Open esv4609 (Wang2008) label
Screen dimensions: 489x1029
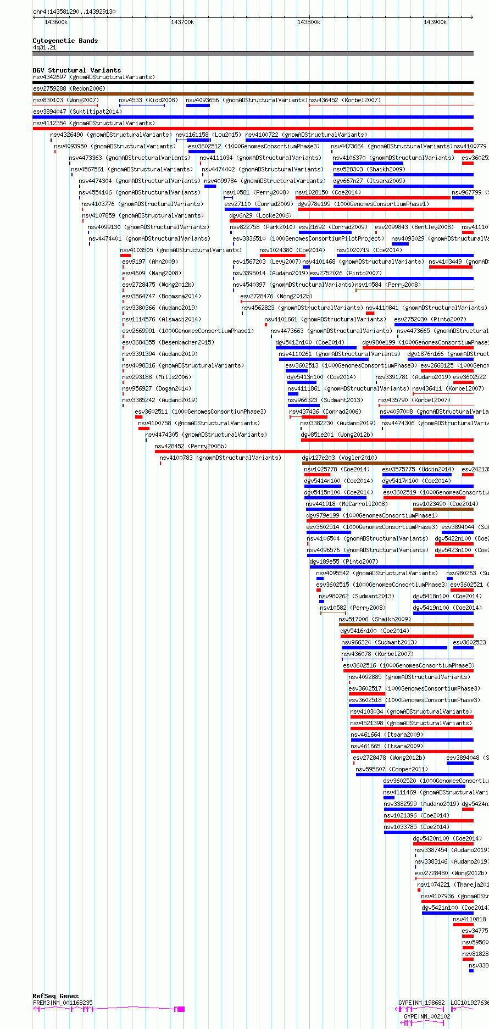tap(152, 273)
